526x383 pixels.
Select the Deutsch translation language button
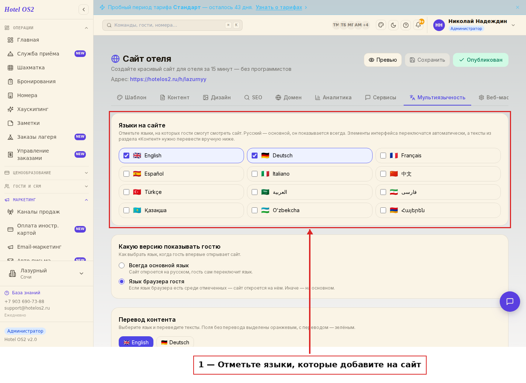[x=175, y=342]
